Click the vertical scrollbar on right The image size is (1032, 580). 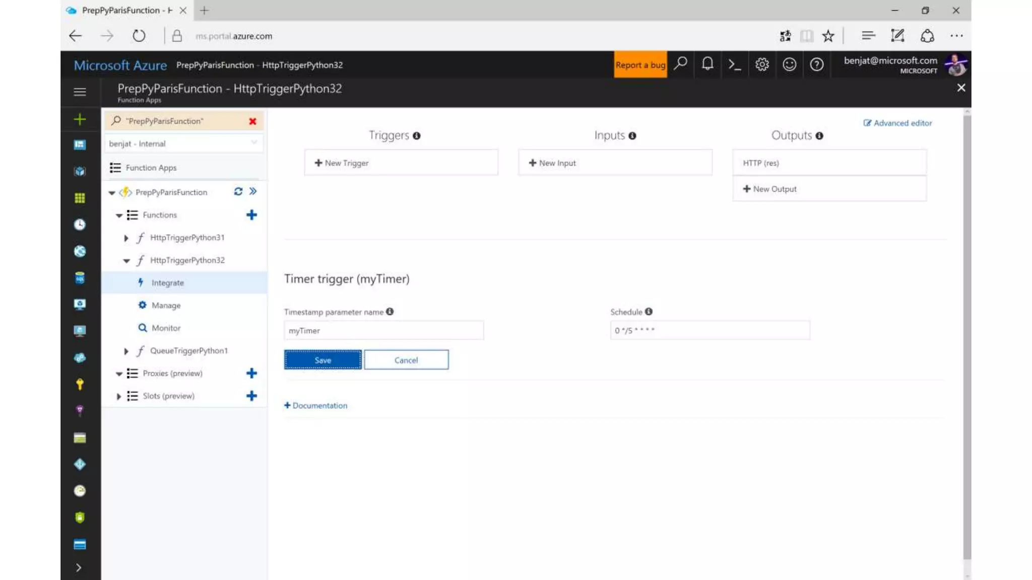pyautogui.click(x=966, y=332)
